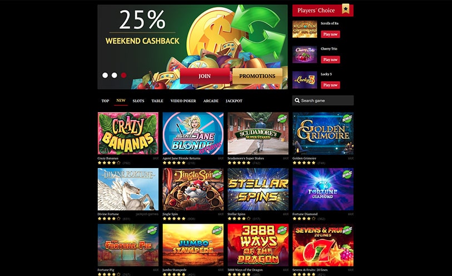Viewport: 452px width, 276px height.
Task: Click the Bonus badge on Golden Grimoire
Action: (x=347, y=118)
